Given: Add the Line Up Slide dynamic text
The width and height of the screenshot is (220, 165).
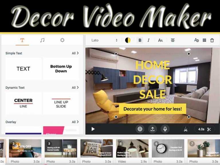Looking at the screenshot, I should pyautogui.click(x=61, y=103).
